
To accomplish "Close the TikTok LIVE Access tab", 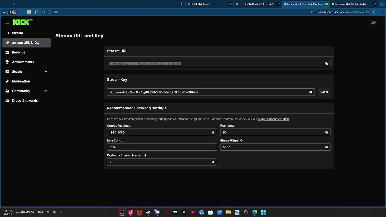I will (x=188, y=4).
